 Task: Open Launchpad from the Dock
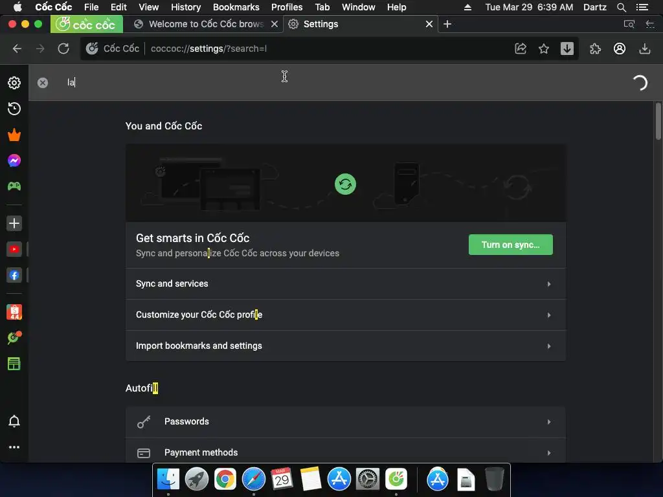click(x=197, y=480)
